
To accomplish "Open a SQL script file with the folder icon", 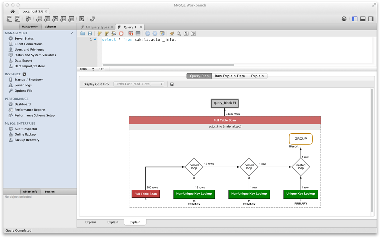I will tap(83, 33).
